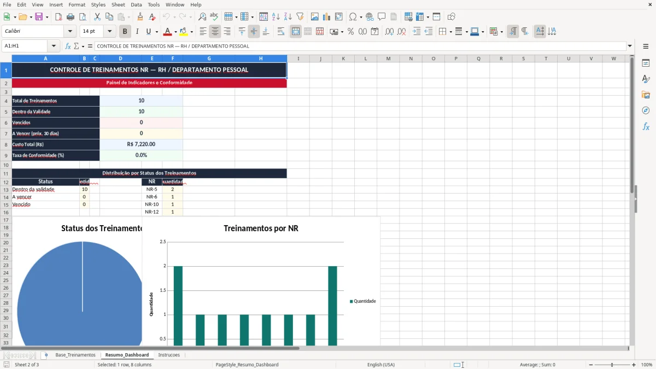Open the sidebar Navigator compass icon
Screen dimensions: 656x369
point(646,110)
